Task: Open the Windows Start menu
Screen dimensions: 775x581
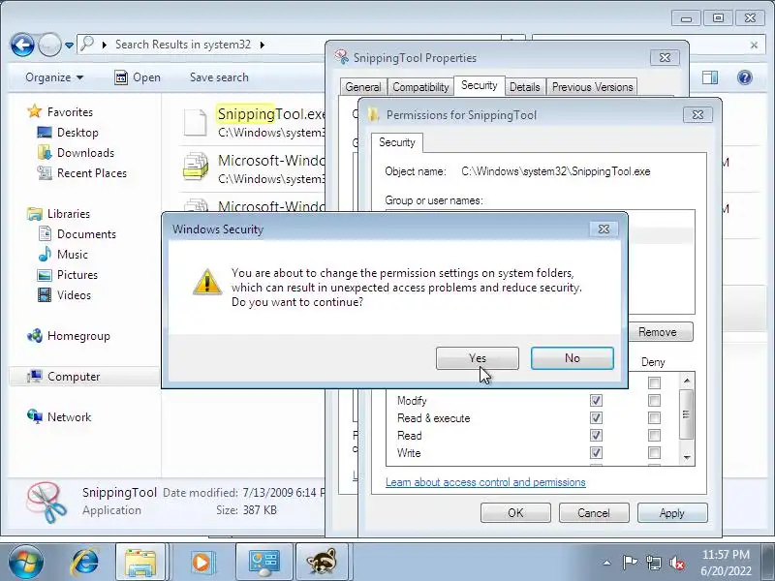Action: (26, 563)
